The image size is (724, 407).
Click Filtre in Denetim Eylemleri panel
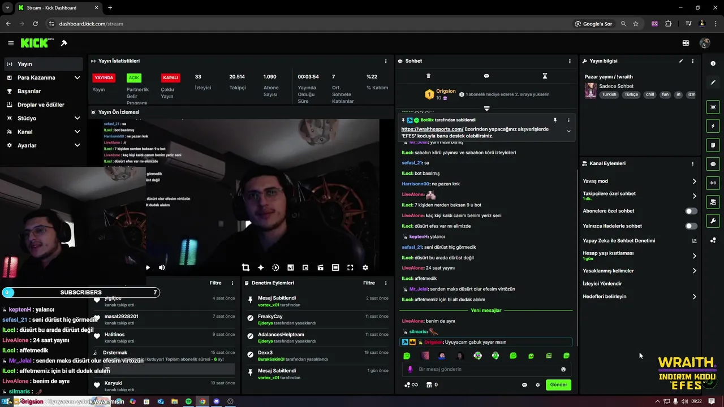(x=369, y=283)
